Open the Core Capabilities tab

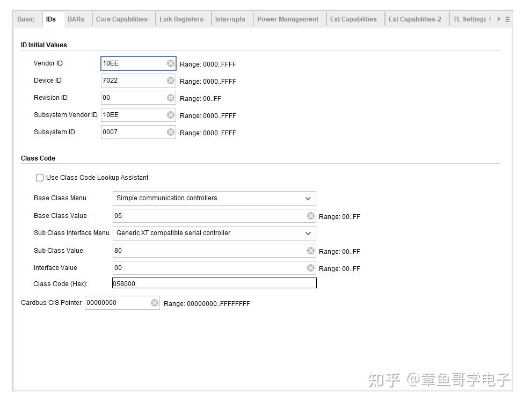pos(122,19)
